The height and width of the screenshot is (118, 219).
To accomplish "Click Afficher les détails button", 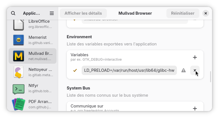I will click(83, 13).
